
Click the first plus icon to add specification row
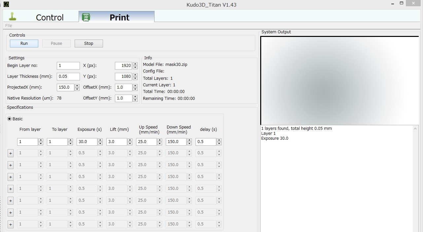[x=10, y=153]
